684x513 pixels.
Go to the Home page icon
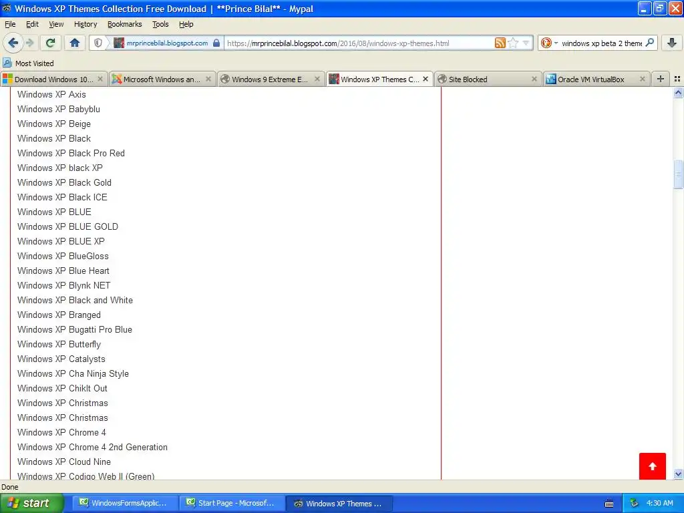[75, 43]
